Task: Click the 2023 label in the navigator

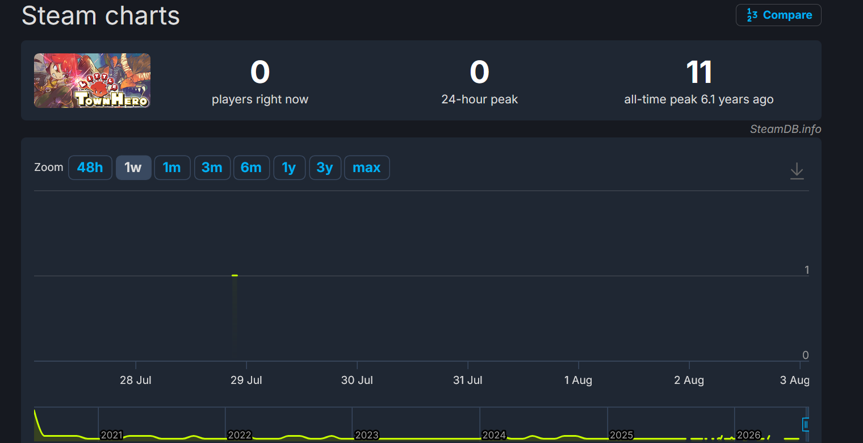Action: pos(367,435)
